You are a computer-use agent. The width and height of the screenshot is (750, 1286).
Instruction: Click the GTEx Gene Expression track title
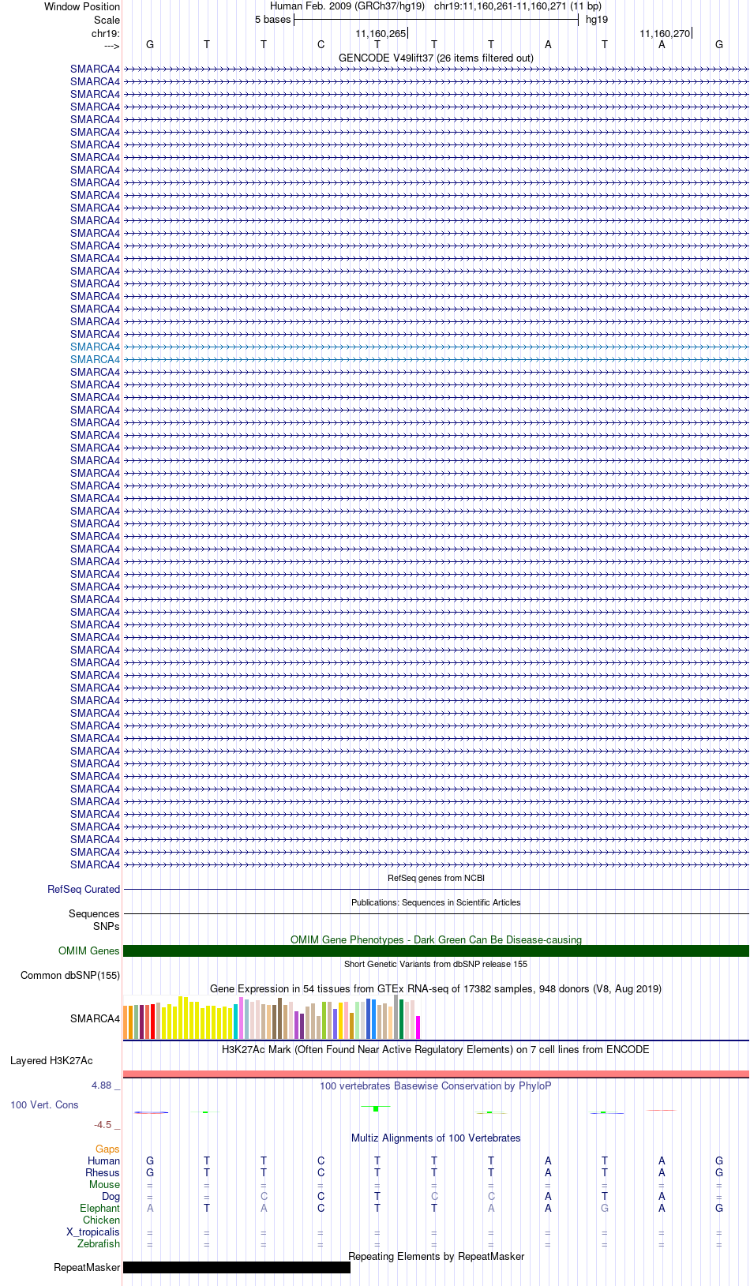[436, 988]
